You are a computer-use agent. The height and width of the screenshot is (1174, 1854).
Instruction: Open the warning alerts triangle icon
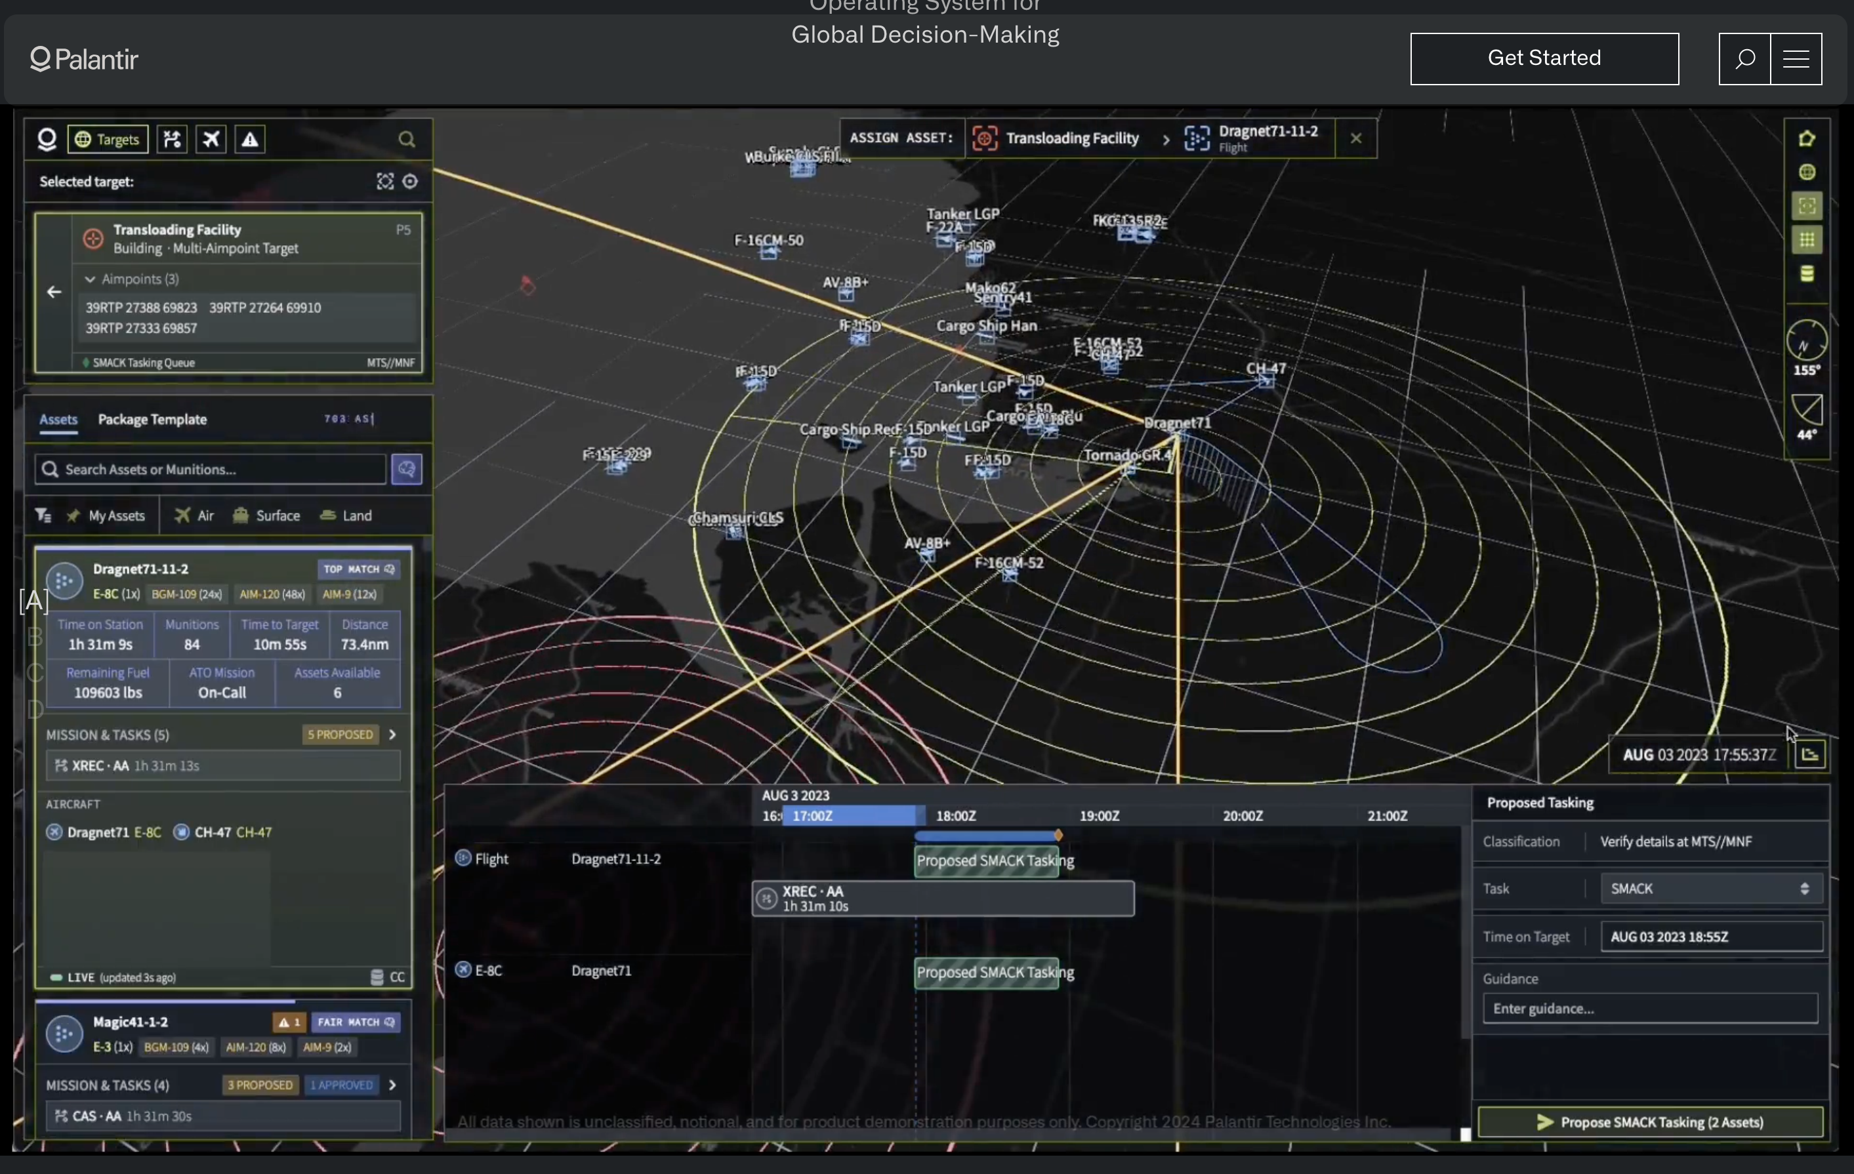click(x=250, y=139)
